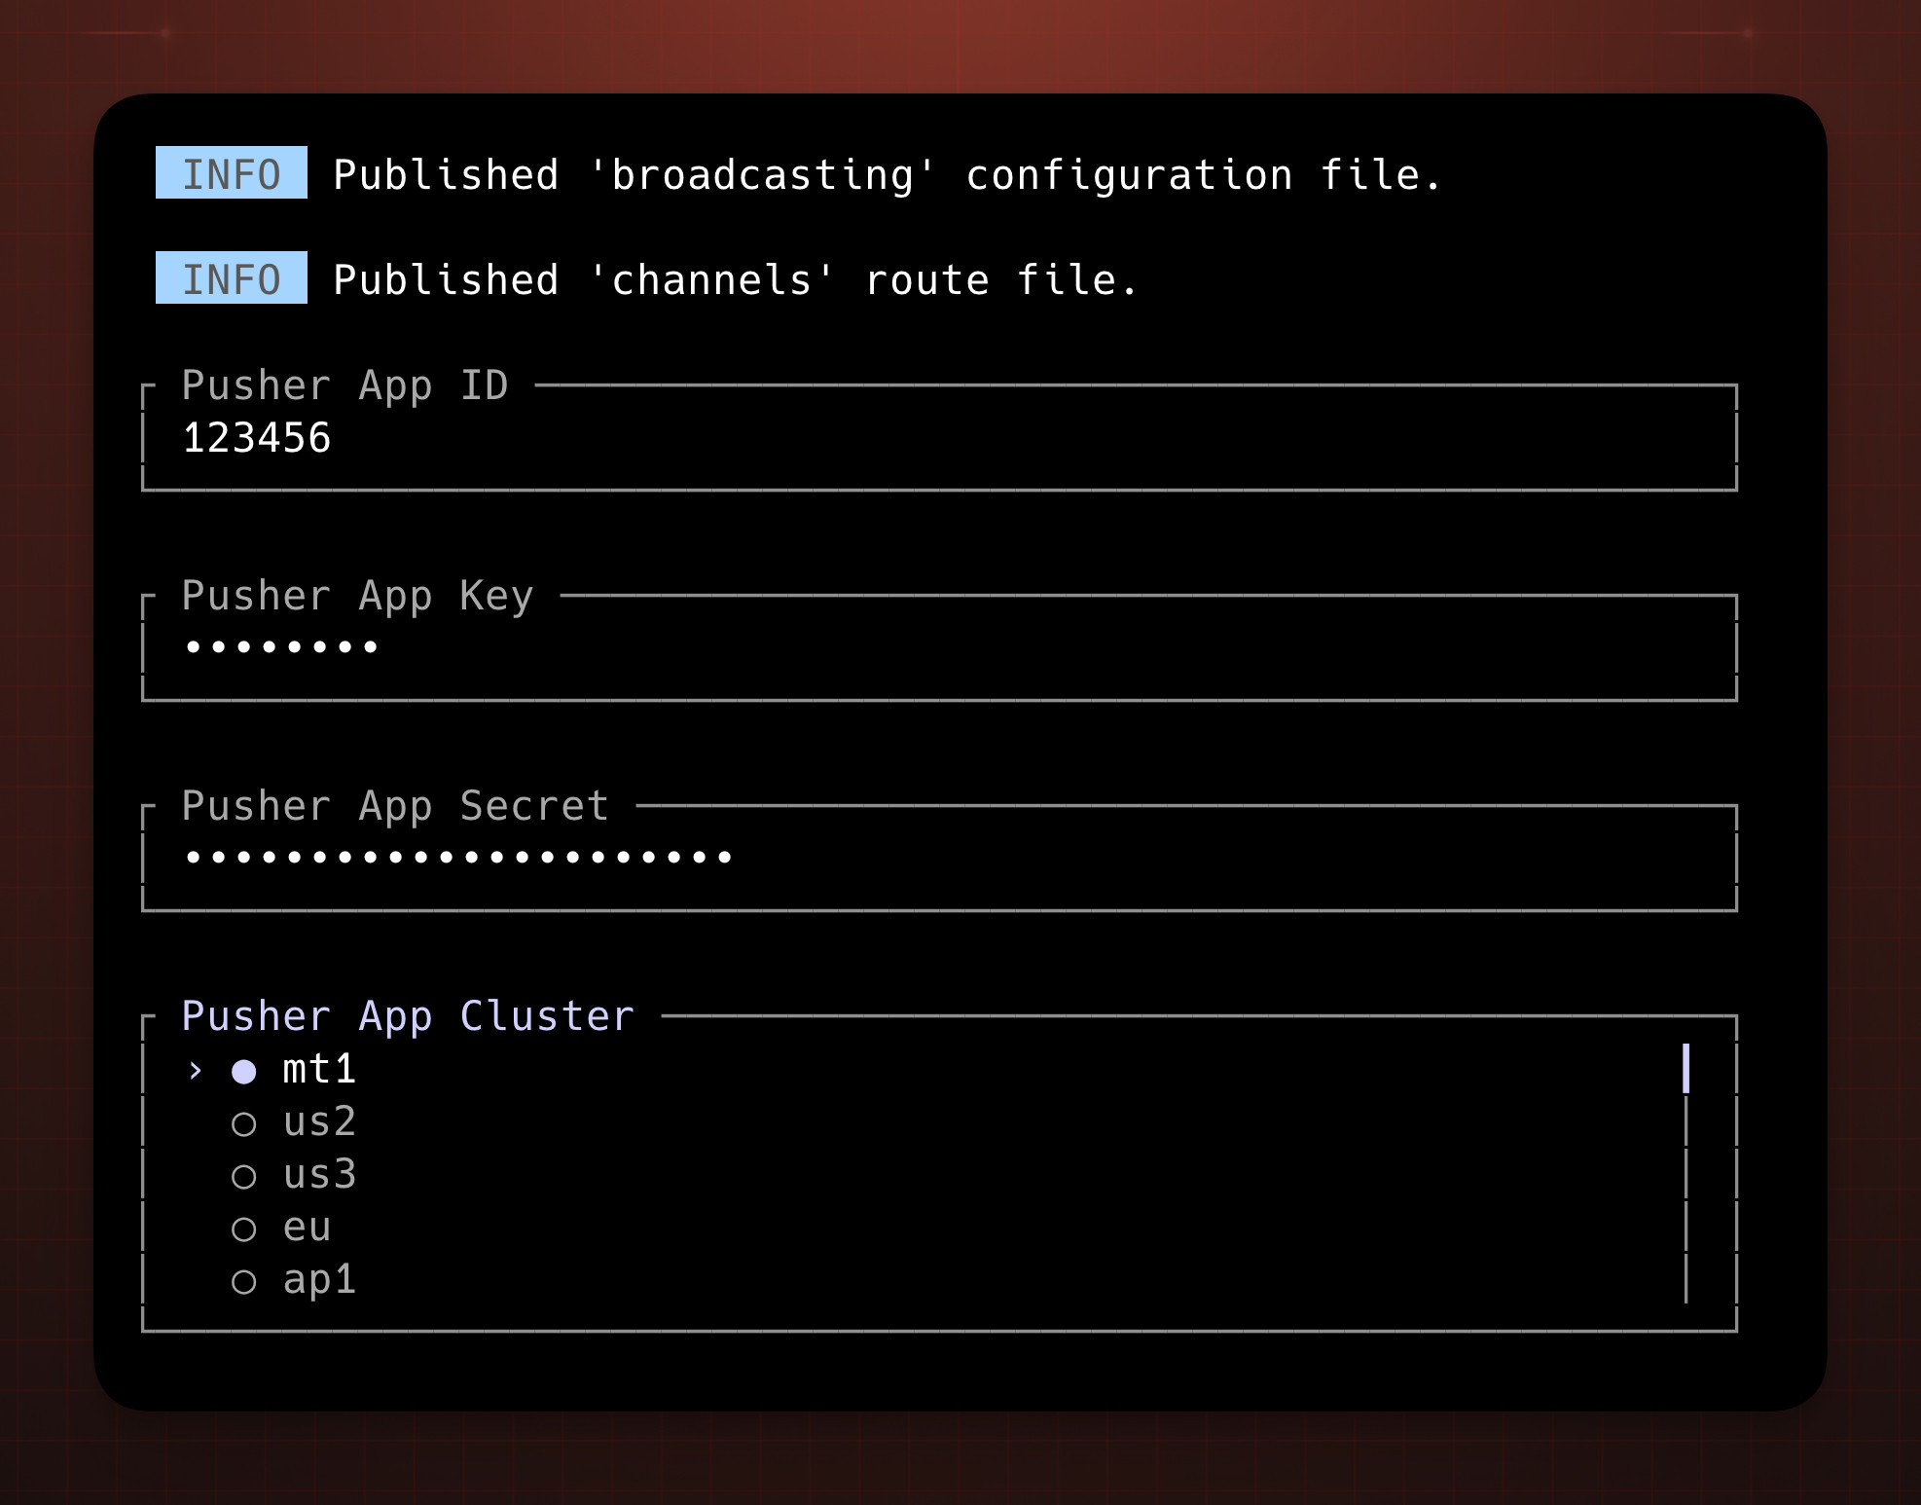Click the INFO badge for channels message
Viewport: 1921px width, 1505px height.
[x=232, y=278]
